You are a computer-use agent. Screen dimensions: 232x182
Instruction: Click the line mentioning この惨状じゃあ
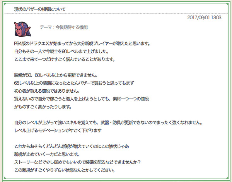[x=72, y=146]
